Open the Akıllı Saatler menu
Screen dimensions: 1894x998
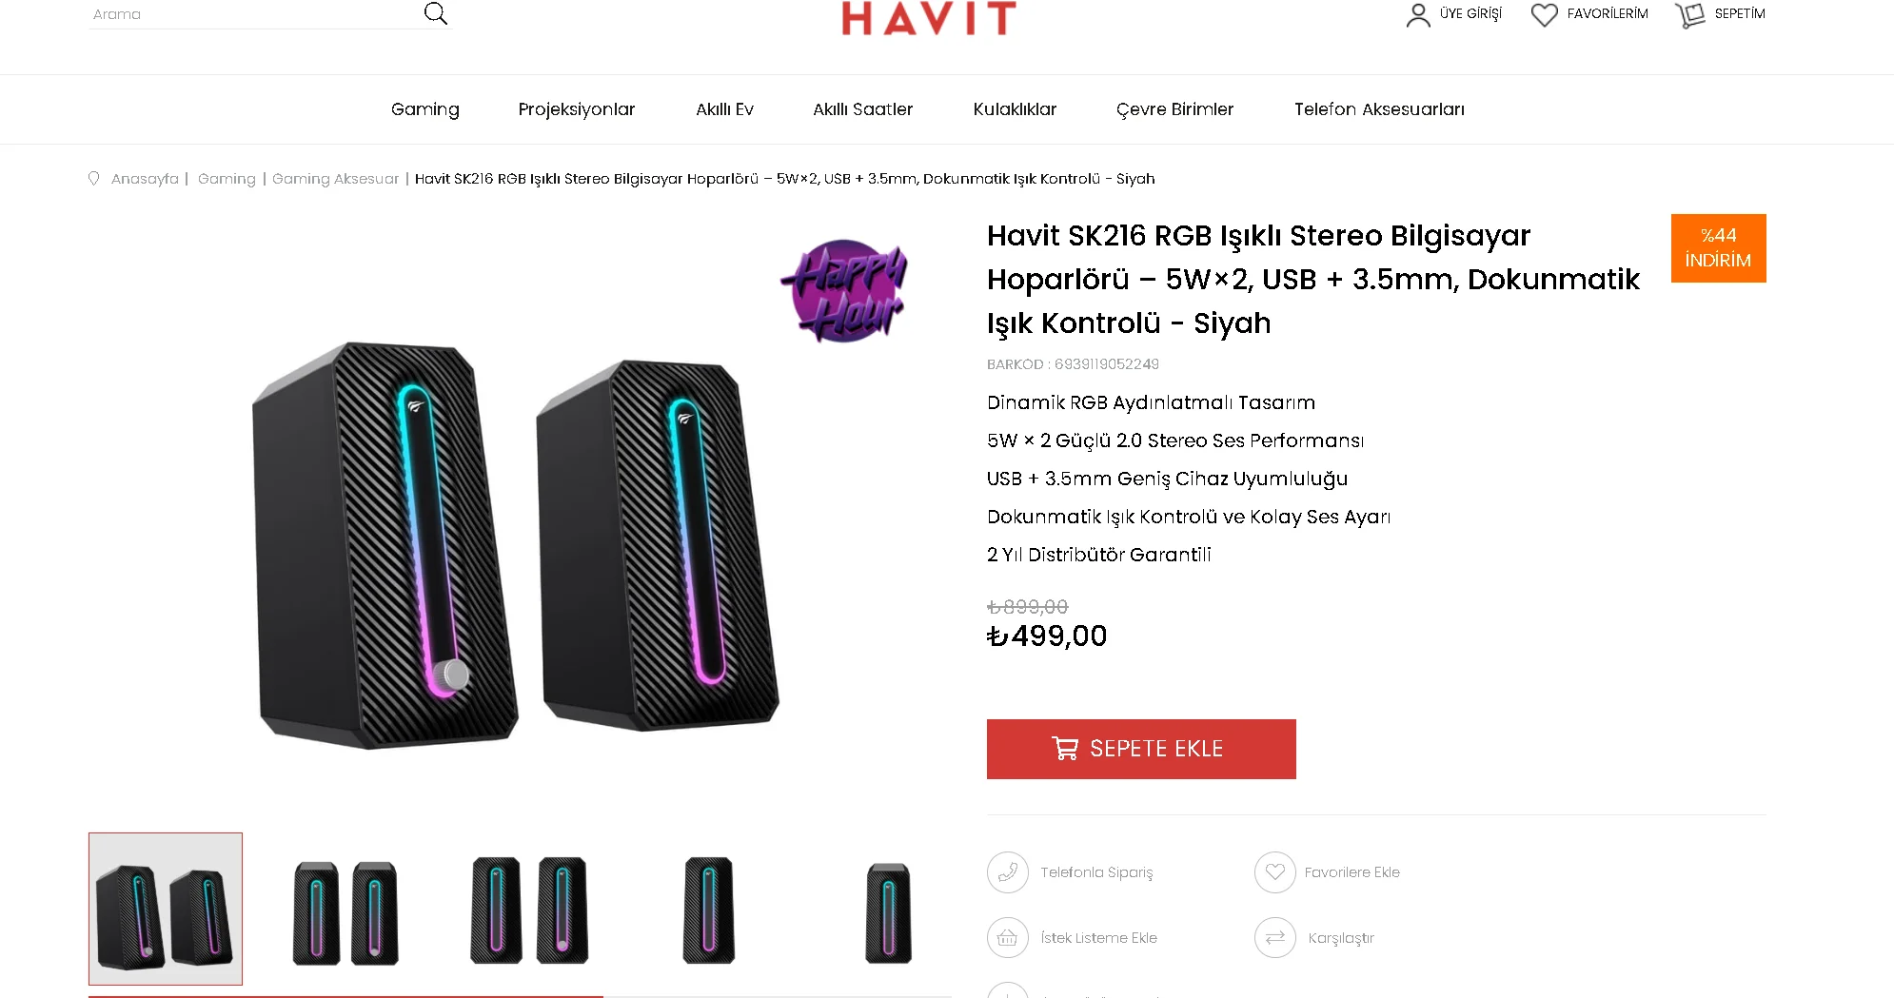pyautogui.click(x=862, y=109)
